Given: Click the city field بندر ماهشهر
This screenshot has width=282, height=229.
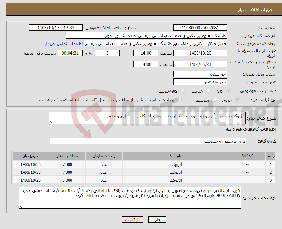Looking at the screenshot, I should pyautogui.click(x=200, y=82).
